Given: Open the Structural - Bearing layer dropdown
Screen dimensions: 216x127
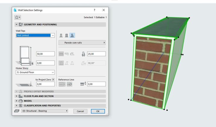Looking at the screenshot, I should (x=45, y=111).
